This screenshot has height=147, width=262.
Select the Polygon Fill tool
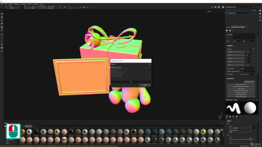click(2, 20)
